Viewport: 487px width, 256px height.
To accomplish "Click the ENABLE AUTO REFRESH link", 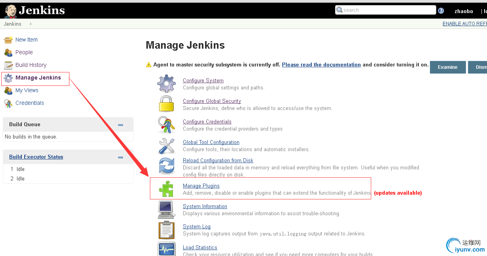I will click(465, 24).
